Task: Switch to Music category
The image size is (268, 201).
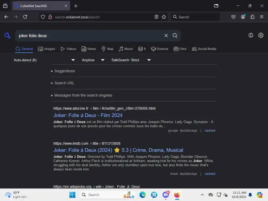Action: [x=126, y=49]
